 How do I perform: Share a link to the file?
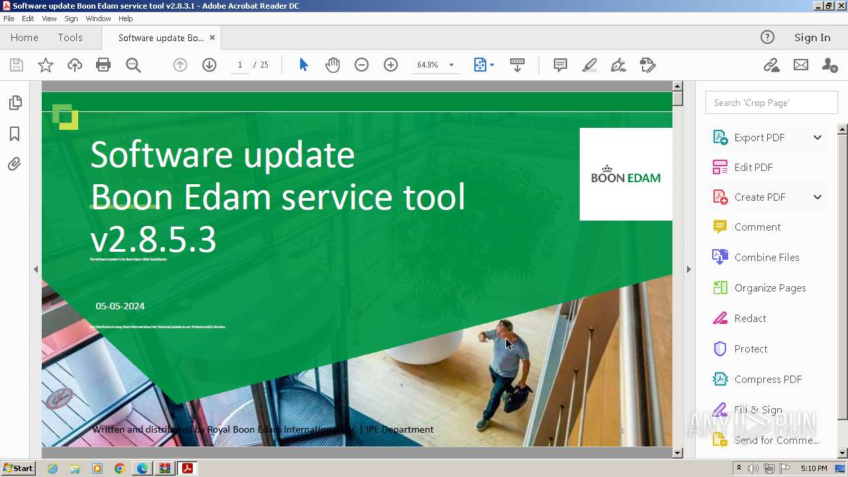771,65
